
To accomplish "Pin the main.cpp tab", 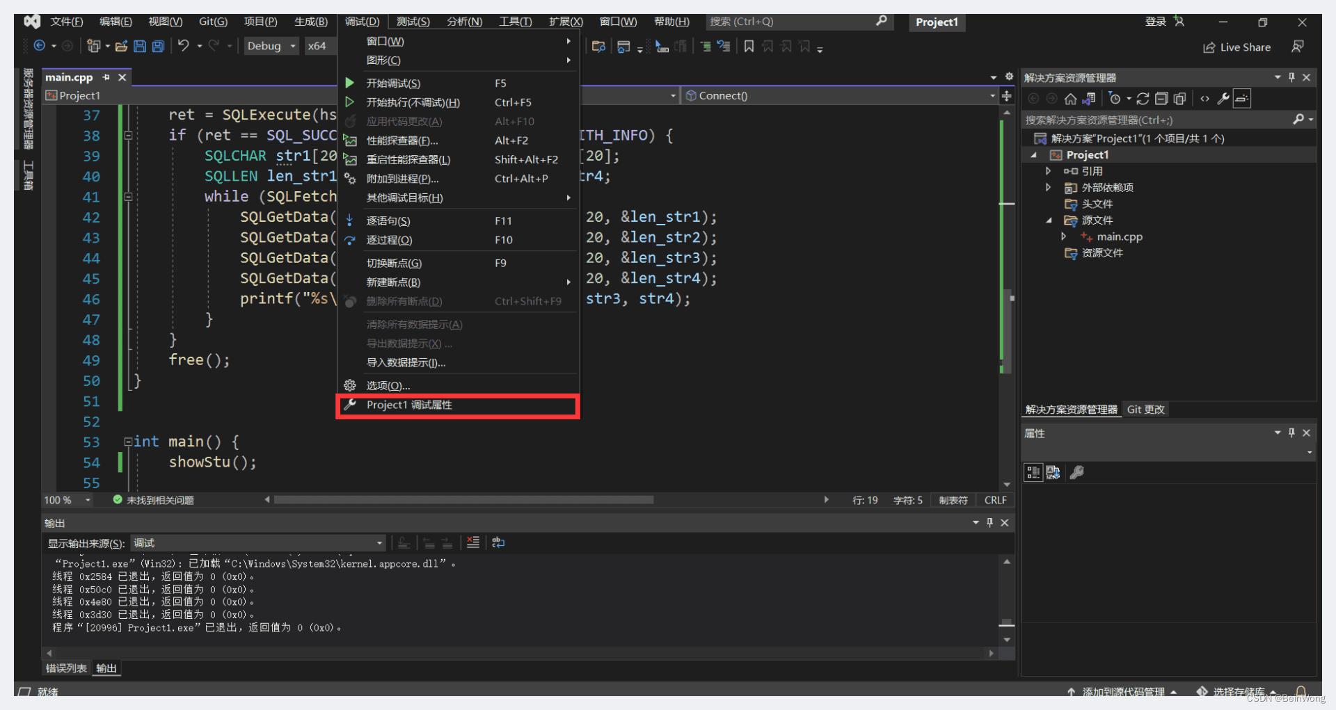I will point(106,77).
